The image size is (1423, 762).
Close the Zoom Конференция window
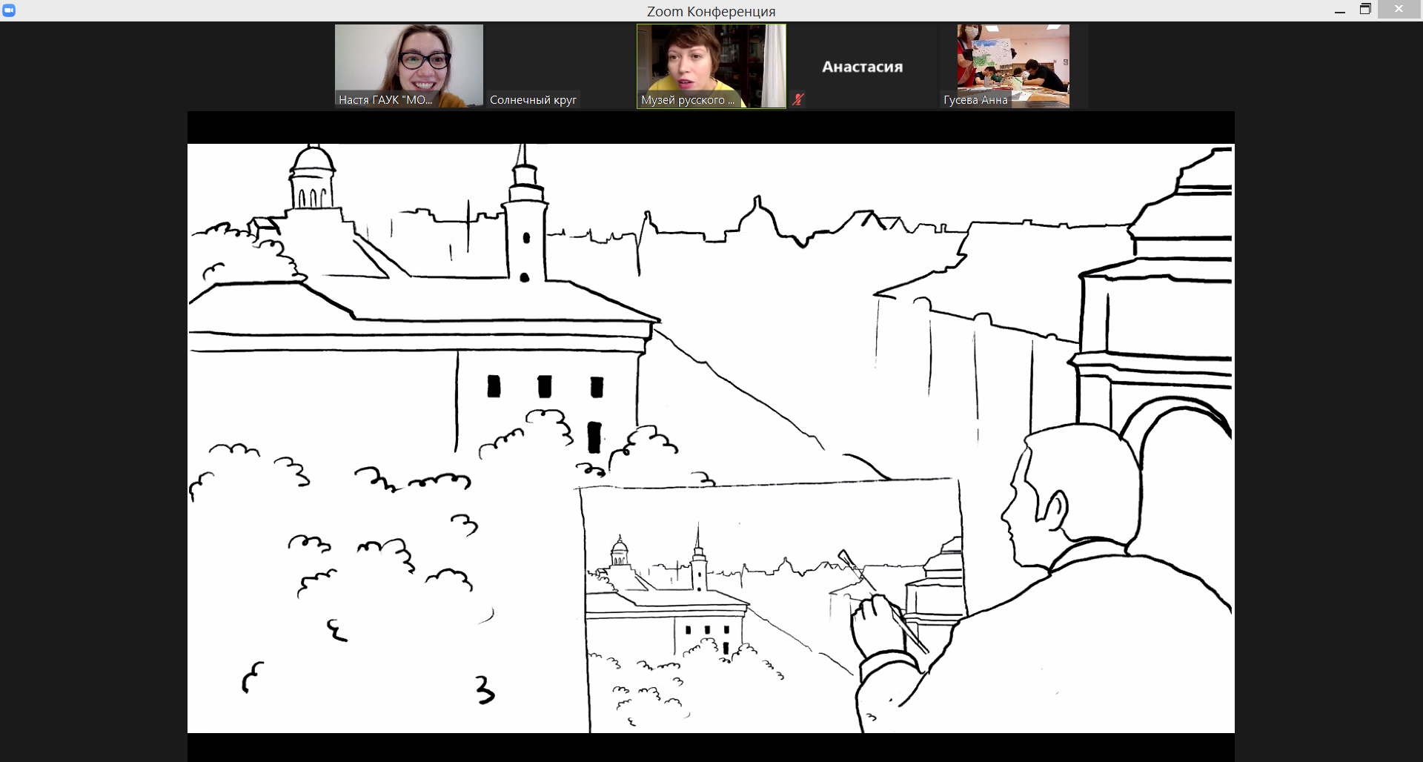[1399, 10]
